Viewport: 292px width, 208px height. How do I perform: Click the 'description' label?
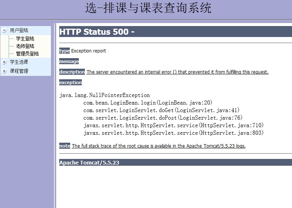[72, 72]
